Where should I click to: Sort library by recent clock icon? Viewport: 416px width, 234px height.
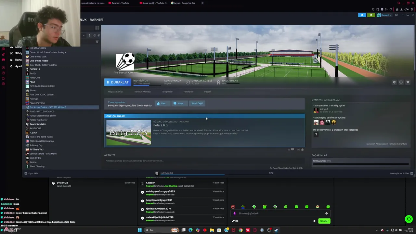coord(95,35)
